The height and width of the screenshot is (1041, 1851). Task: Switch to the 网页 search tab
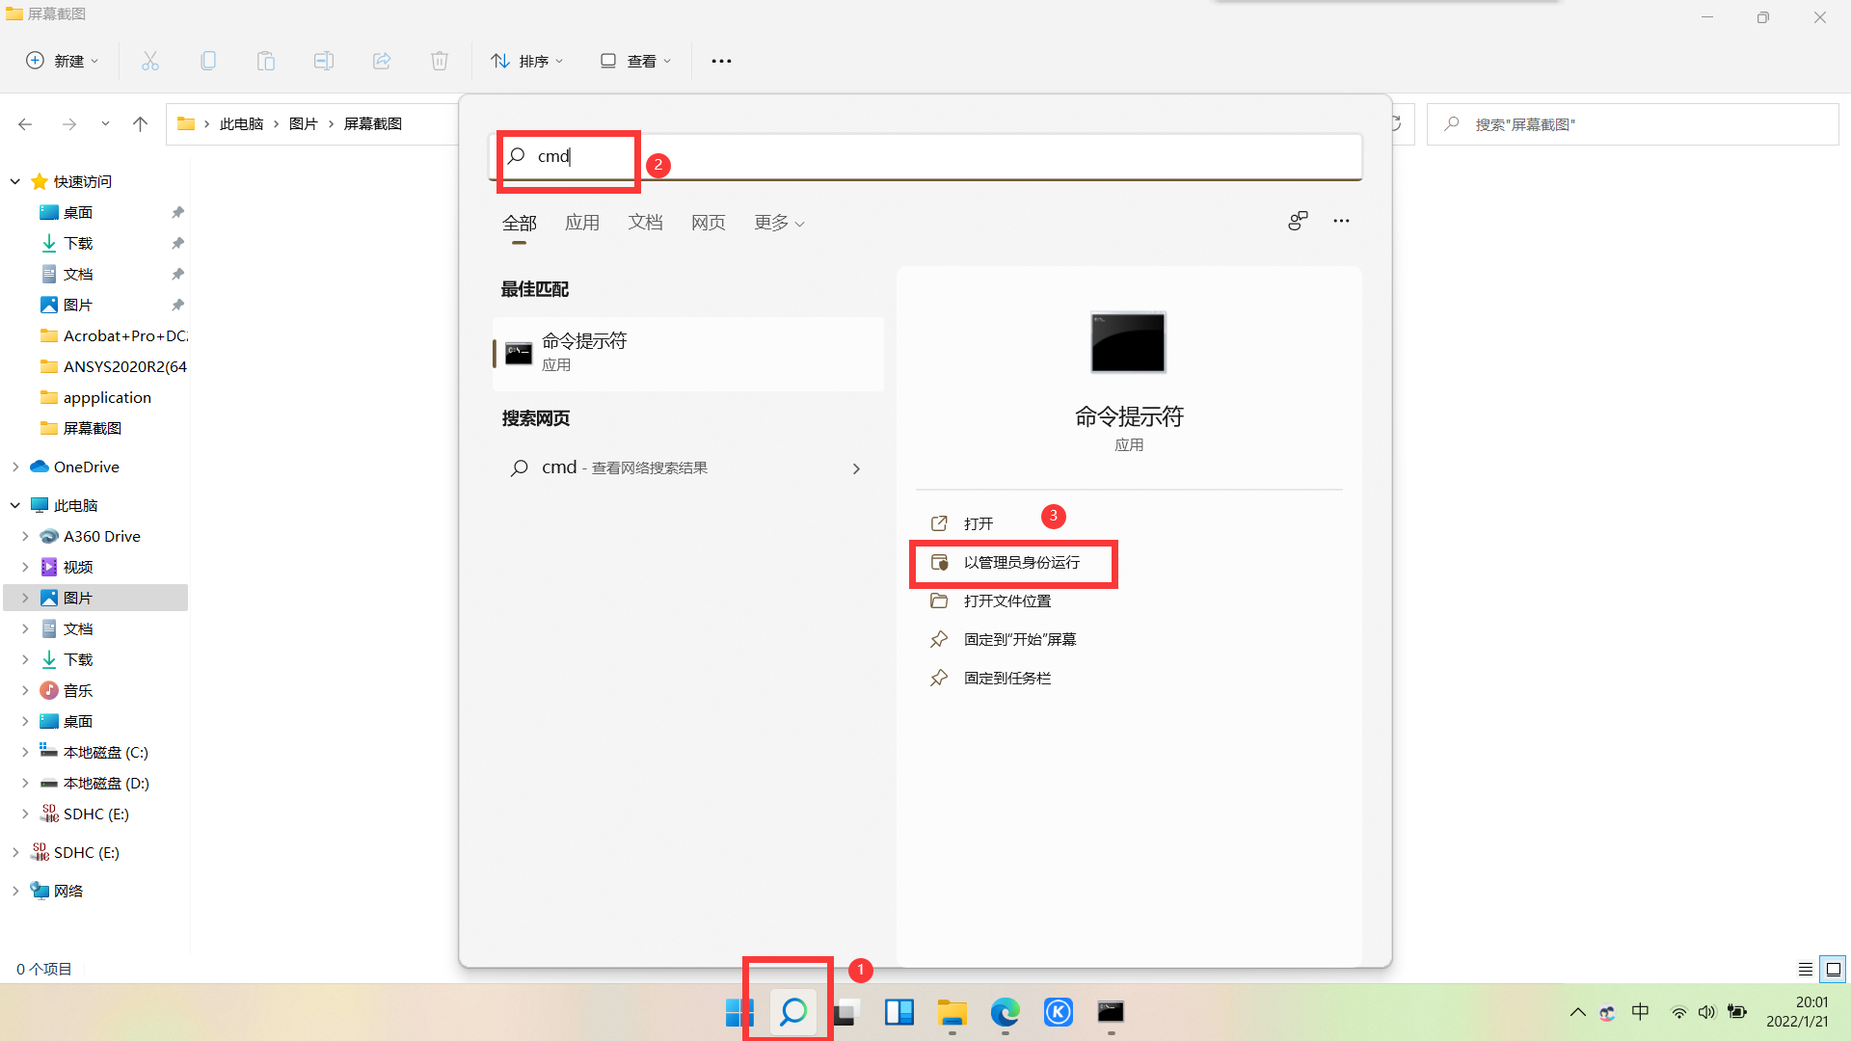pos(708,223)
